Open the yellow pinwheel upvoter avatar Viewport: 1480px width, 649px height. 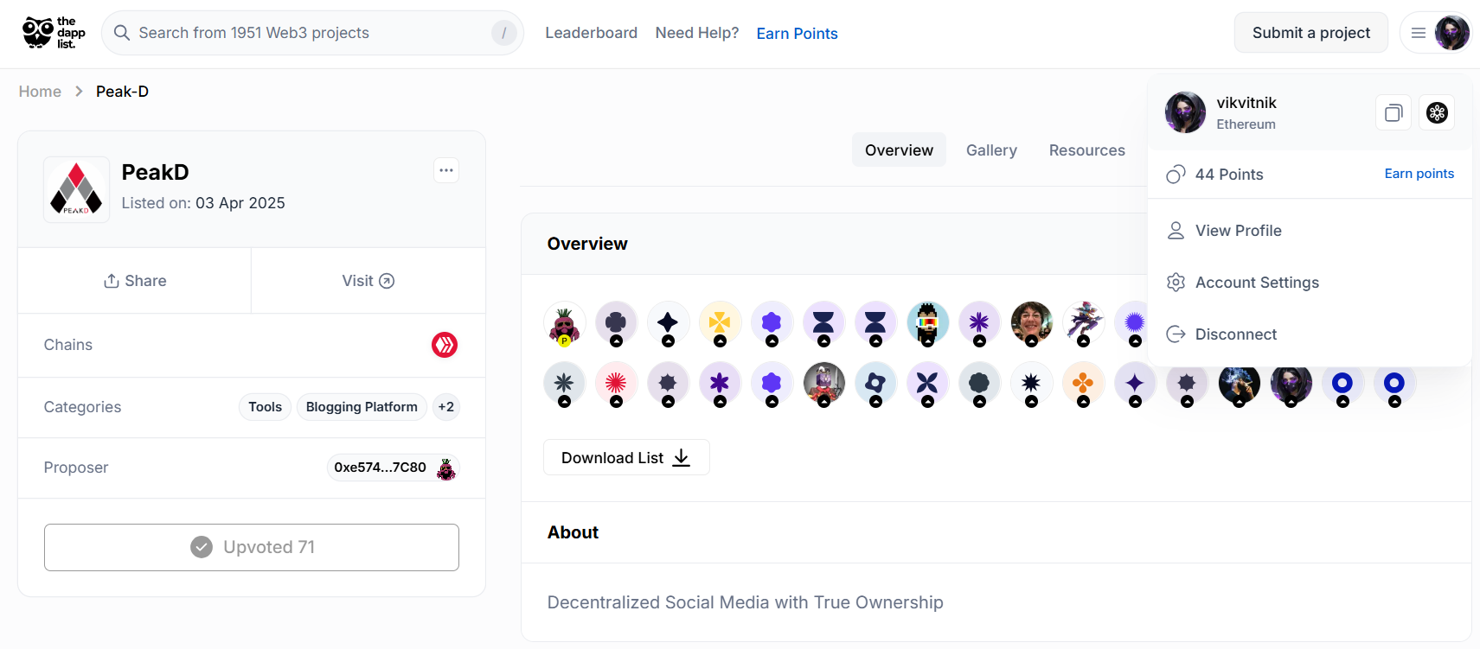coord(720,323)
